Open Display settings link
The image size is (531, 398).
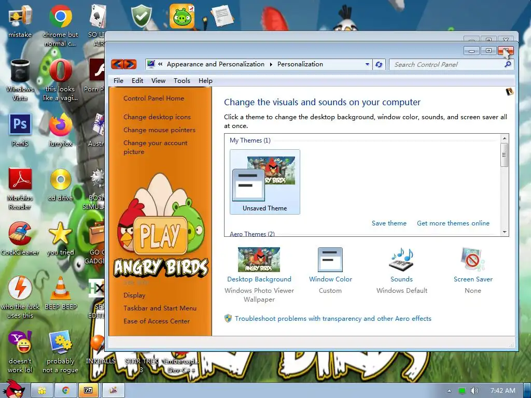[134, 295]
